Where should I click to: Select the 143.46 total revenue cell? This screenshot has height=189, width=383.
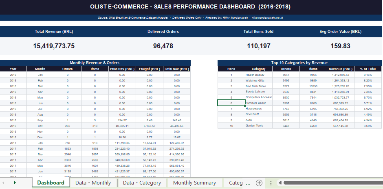177,120
